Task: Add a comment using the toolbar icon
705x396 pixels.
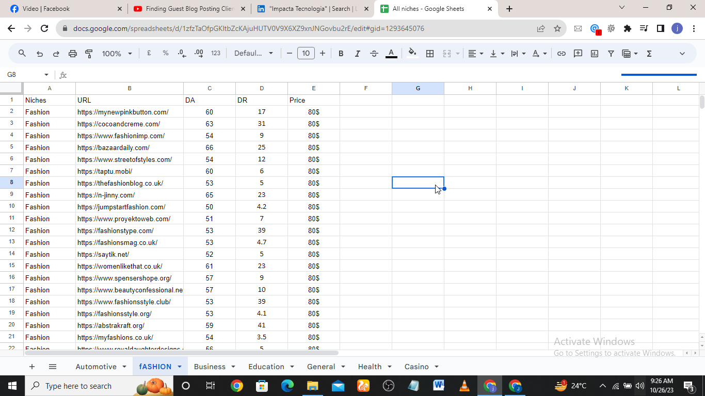Action: [x=578, y=54]
